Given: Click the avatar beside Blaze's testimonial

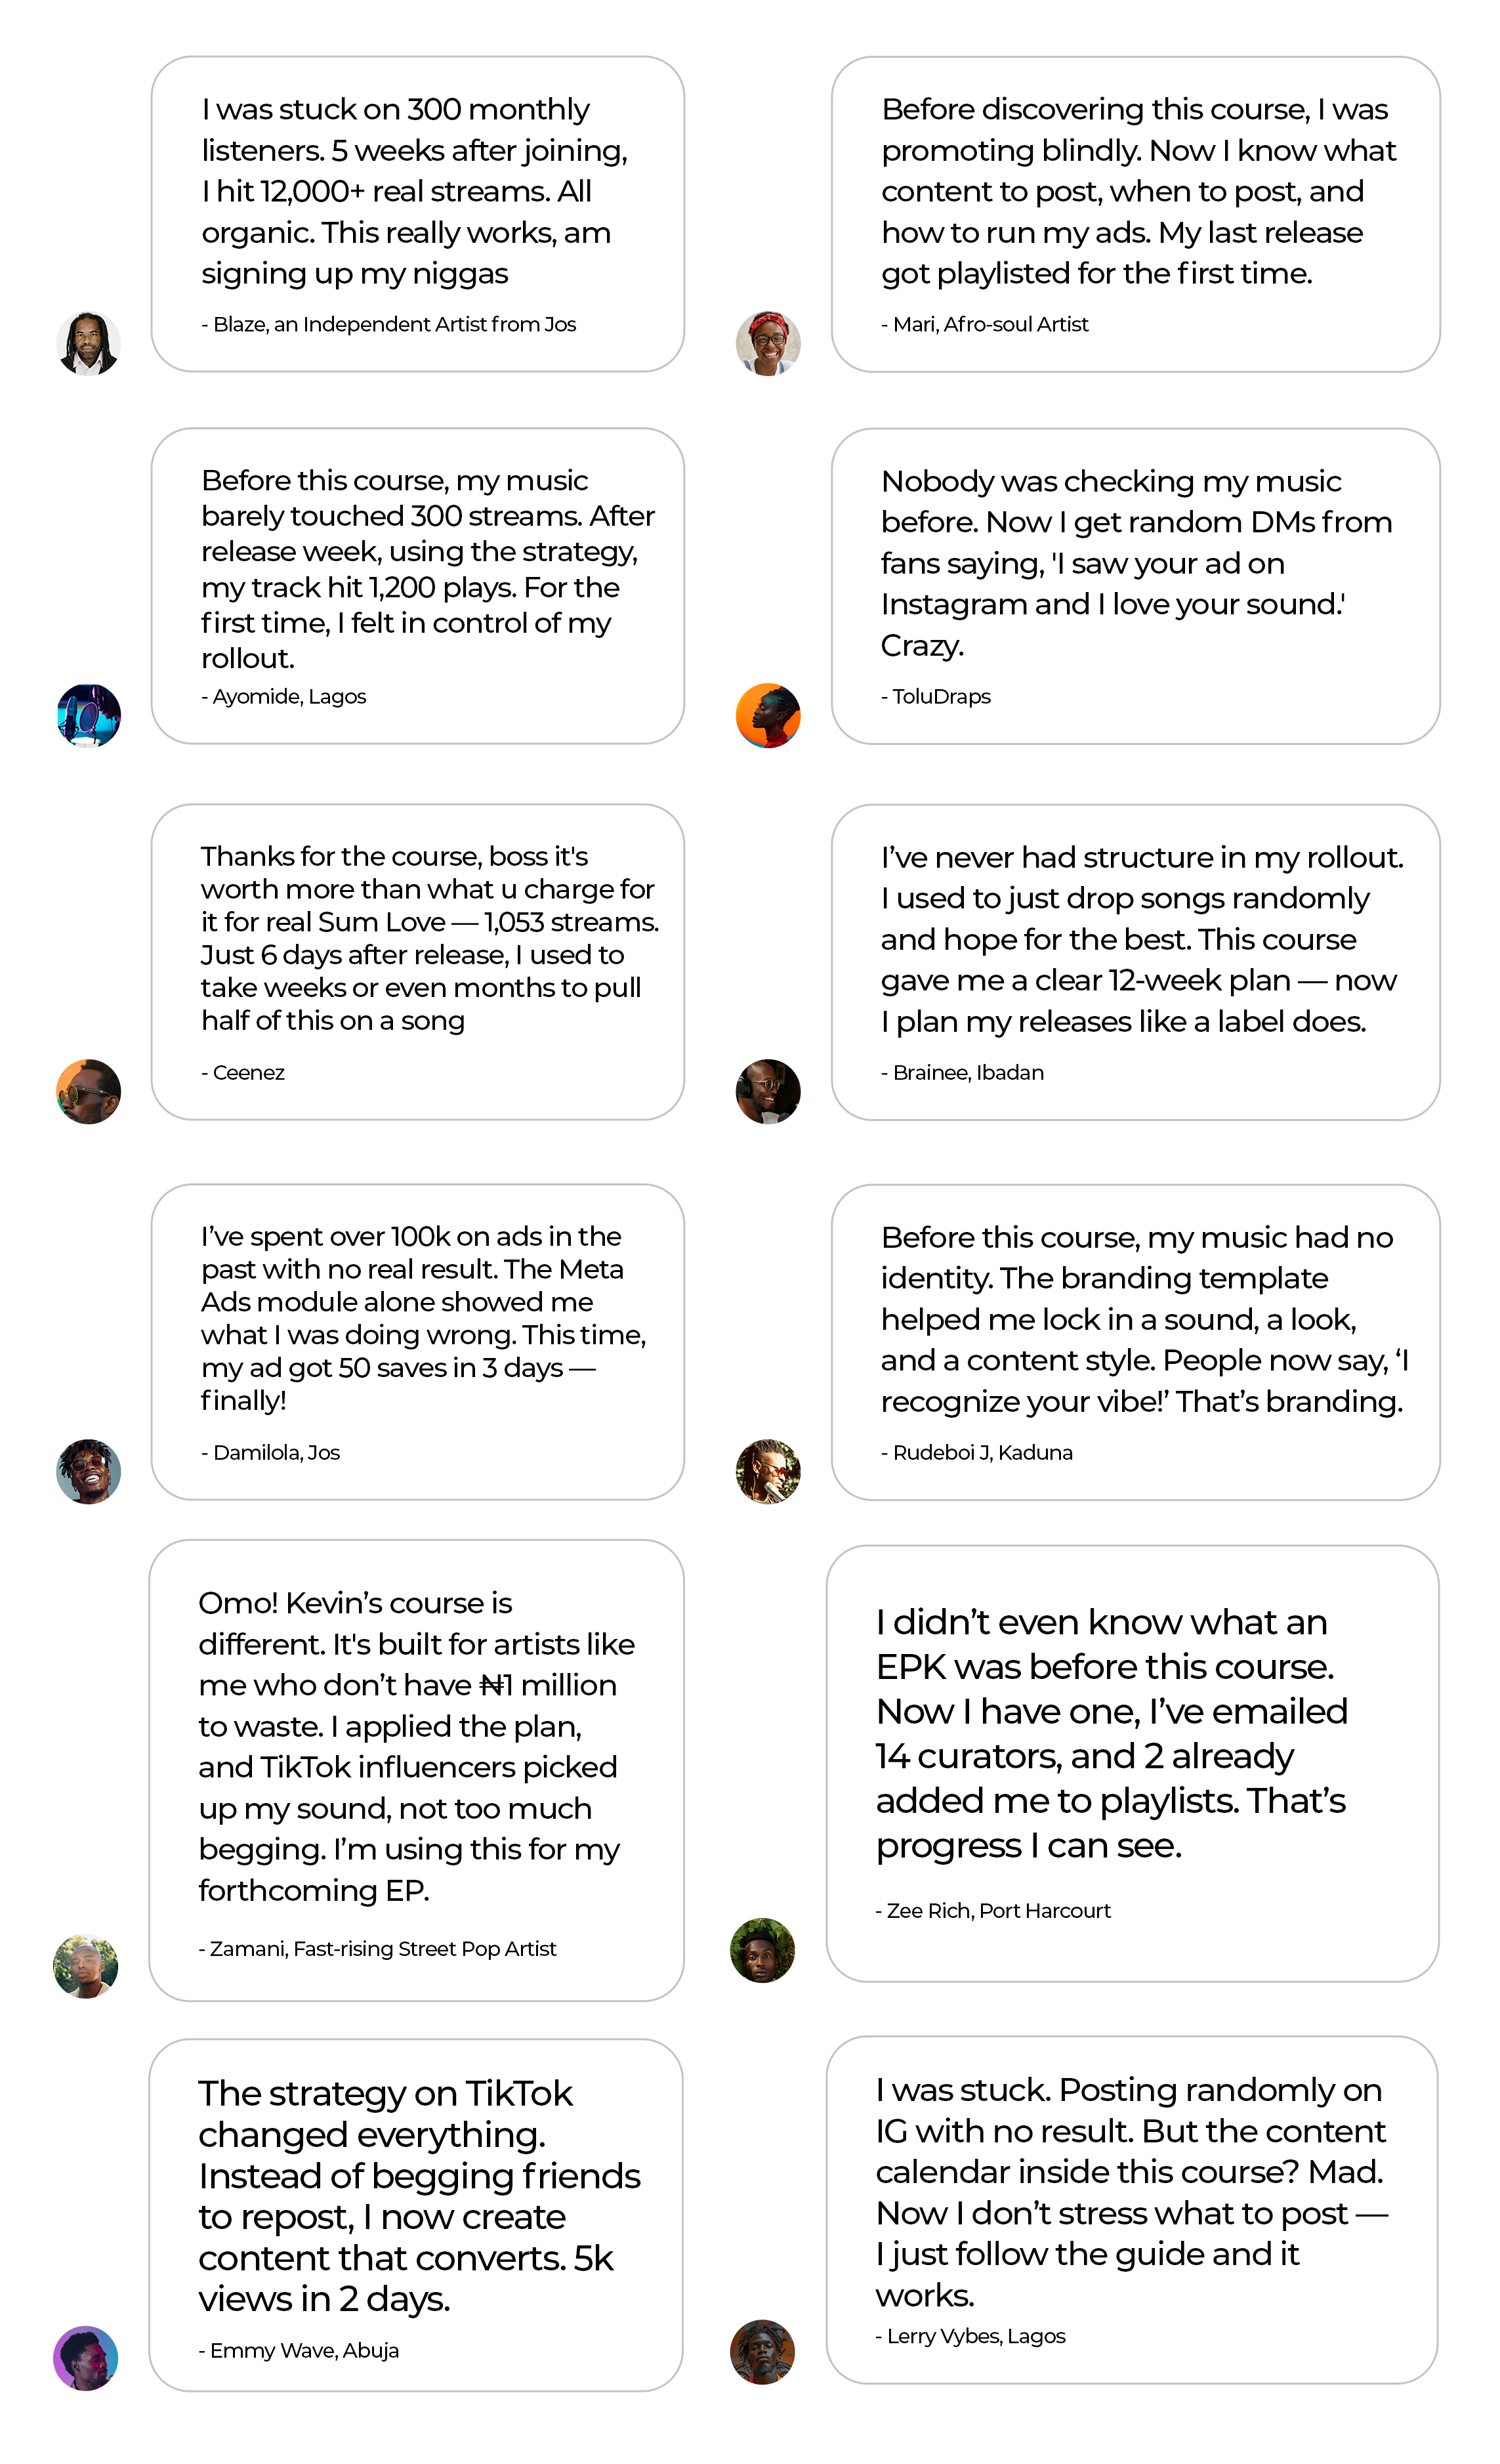Looking at the screenshot, I should (x=89, y=343).
